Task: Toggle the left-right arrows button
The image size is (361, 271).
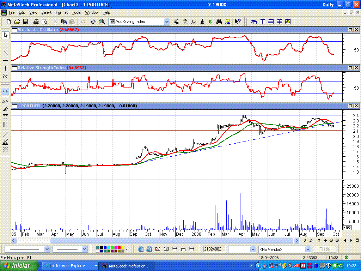Action: [5, 91]
